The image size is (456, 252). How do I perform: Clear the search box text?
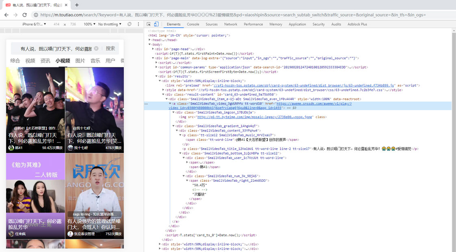tap(96, 49)
